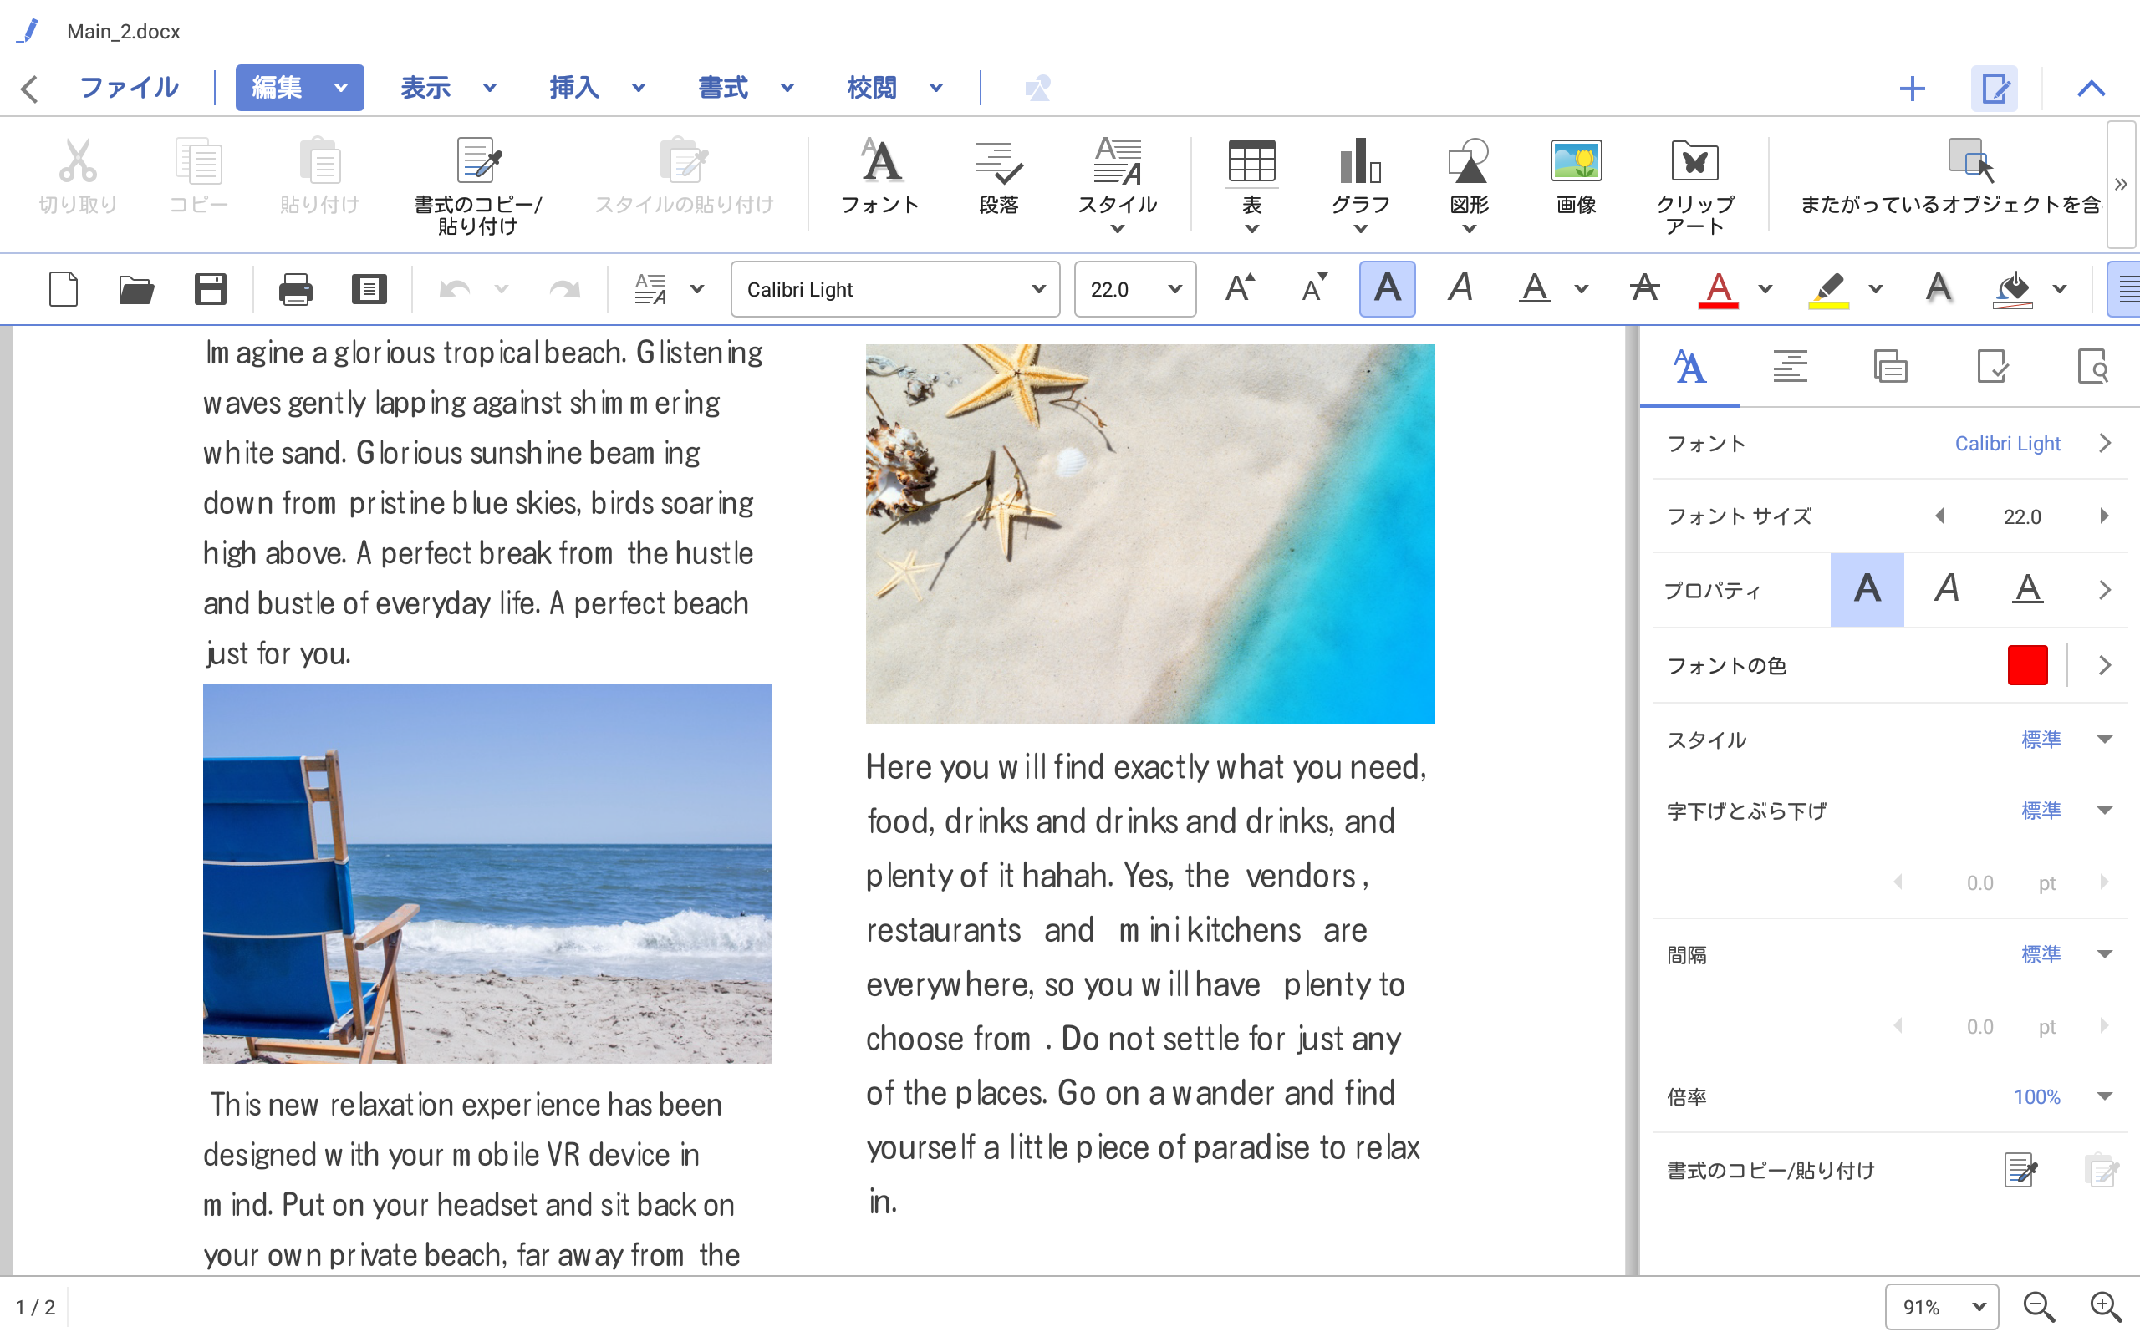The width and height of the screenshot is (2140, 1337).
Task: Insert a table with 表 icon
Action: [1251, 184]
